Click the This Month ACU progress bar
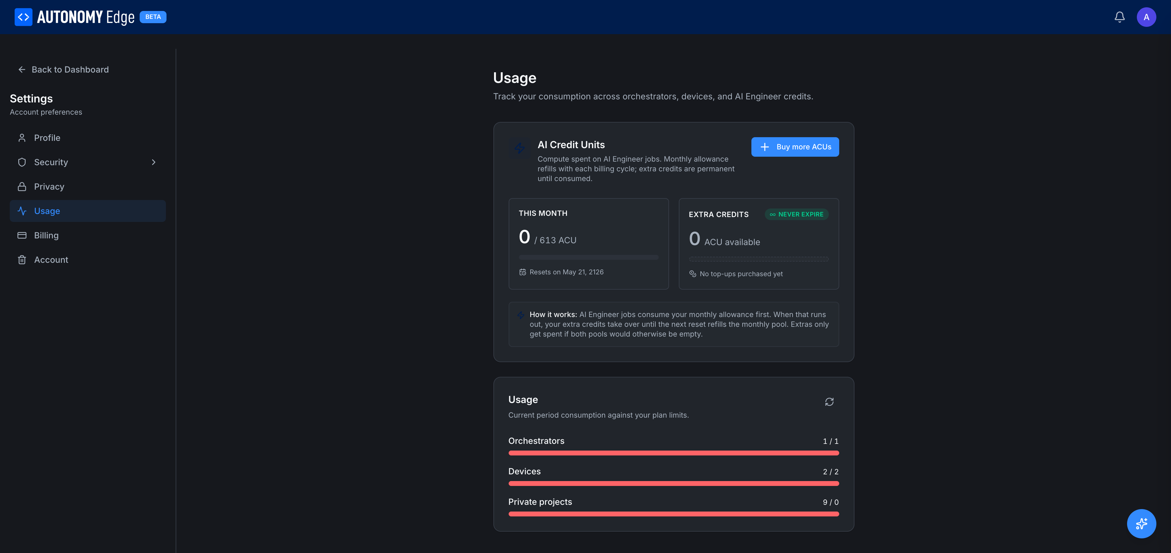 [x=588, y=257]
